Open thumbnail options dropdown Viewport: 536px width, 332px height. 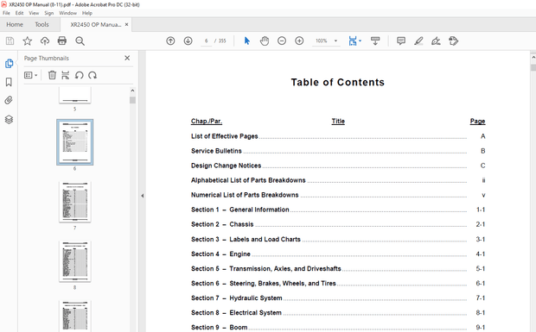[30, 75]
